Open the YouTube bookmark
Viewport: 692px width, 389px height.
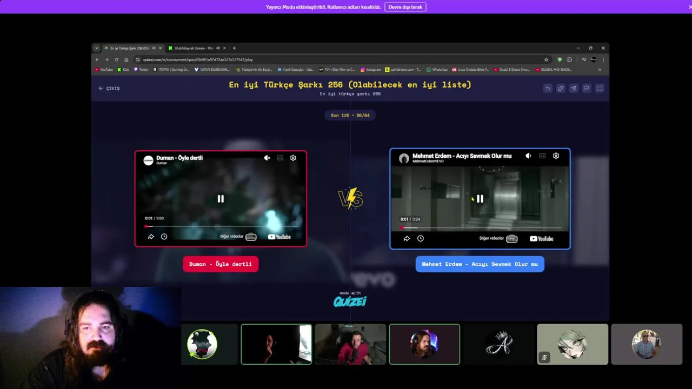[104, 70]
